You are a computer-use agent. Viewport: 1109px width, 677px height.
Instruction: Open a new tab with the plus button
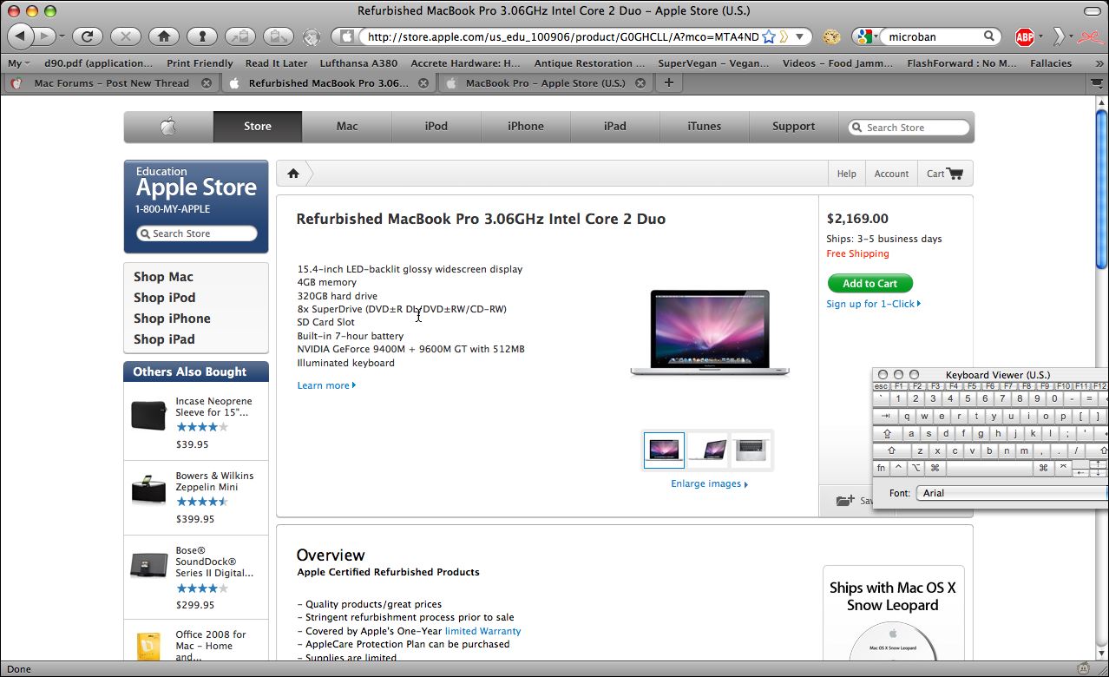click(668, 83)
